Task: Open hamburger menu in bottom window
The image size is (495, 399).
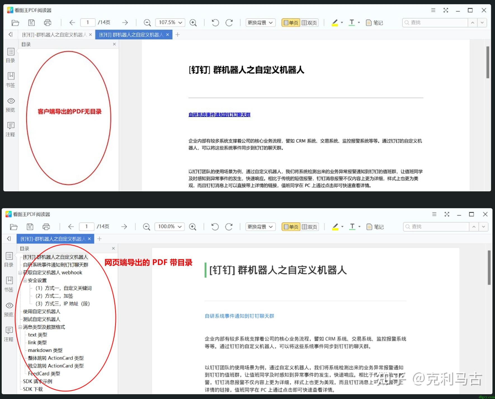Action: 434,214
